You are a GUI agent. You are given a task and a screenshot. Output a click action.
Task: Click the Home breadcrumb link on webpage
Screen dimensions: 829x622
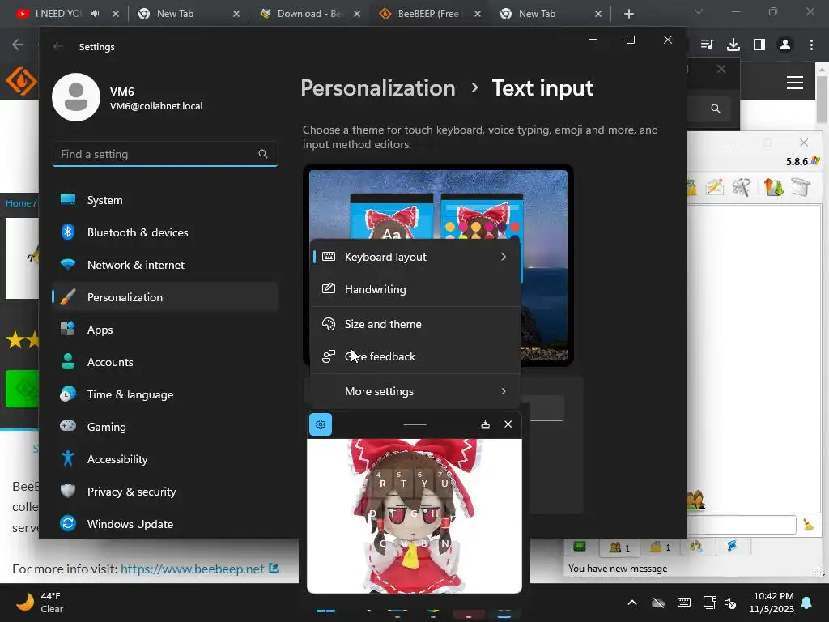[x=18, y=203]
